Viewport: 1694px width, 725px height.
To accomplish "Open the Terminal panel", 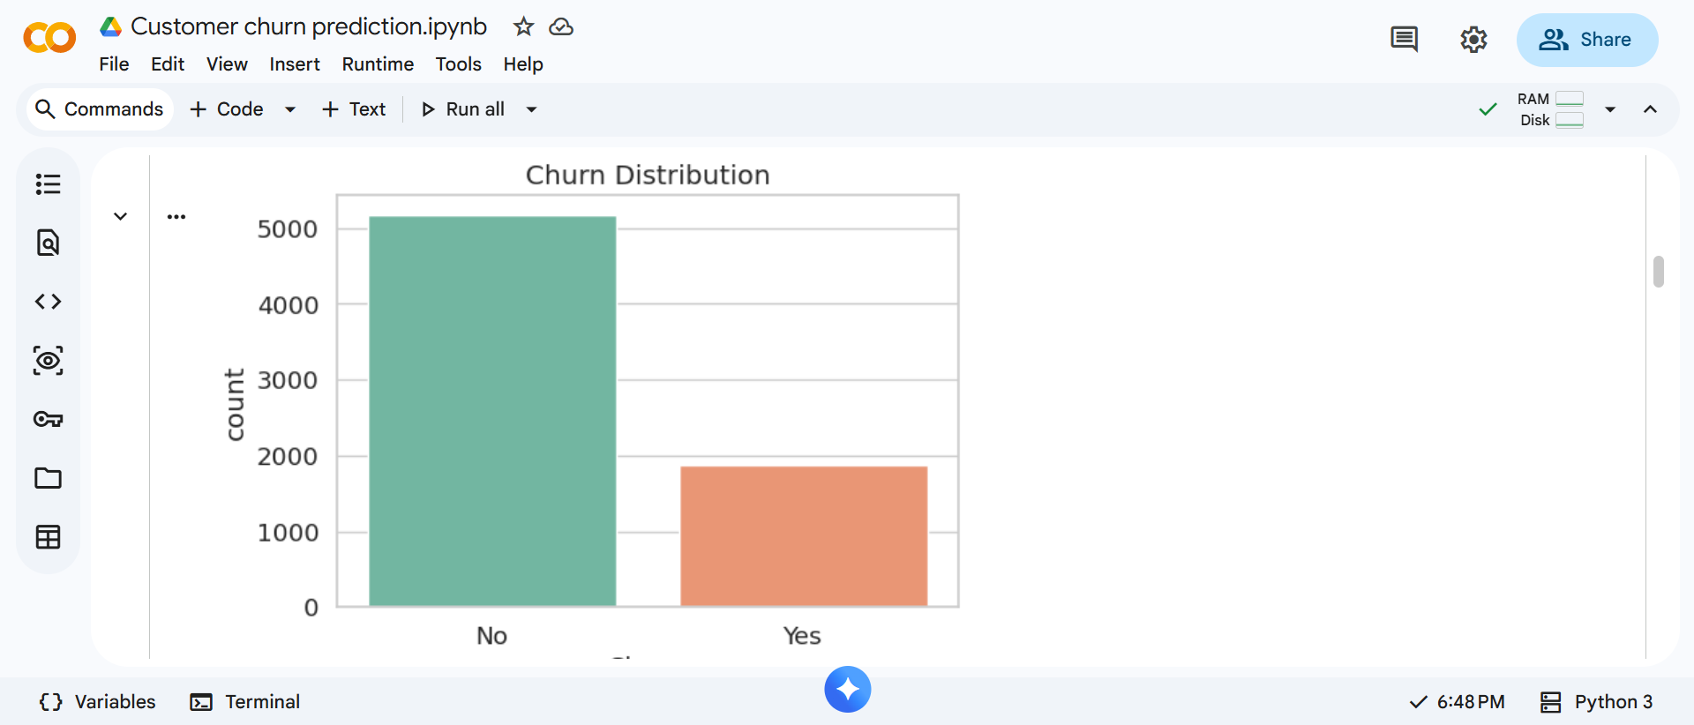I will tap(245, 702).
